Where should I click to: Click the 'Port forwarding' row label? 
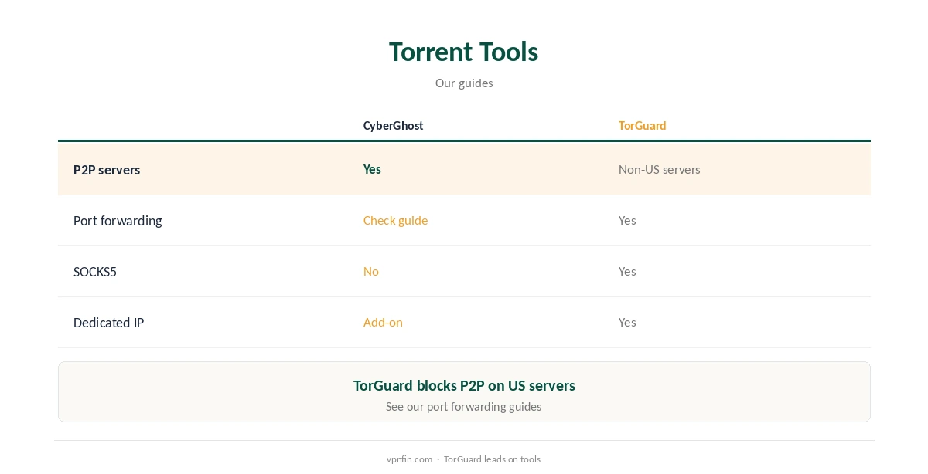click(118, 221)
